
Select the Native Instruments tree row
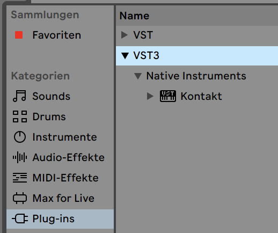coord(197,76)
